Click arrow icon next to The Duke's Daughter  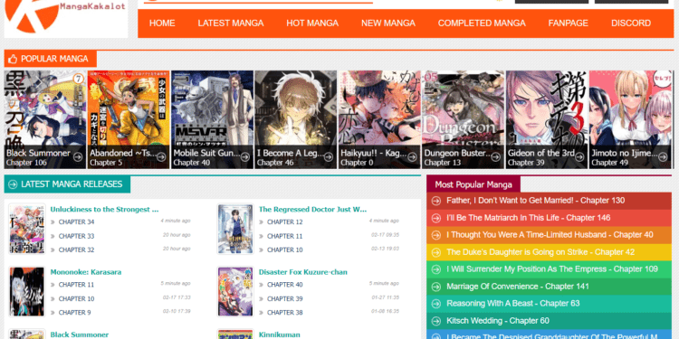coord(436,252)
